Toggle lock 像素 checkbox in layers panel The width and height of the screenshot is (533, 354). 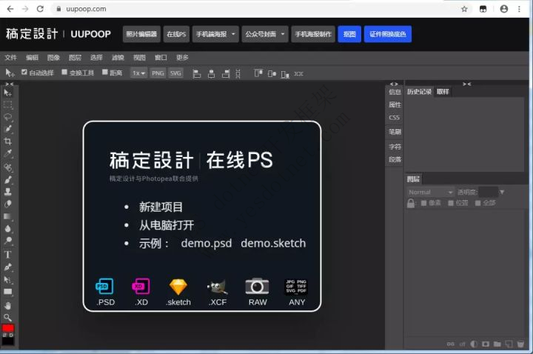point(424,203)
